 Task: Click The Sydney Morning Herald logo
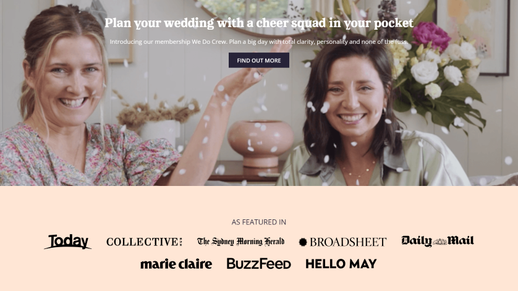(x=240, y=242)
